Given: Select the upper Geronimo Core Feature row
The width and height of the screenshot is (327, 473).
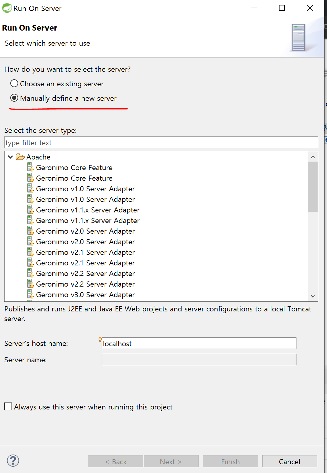Looking at the screenshot, I should [x=74, y=168].
